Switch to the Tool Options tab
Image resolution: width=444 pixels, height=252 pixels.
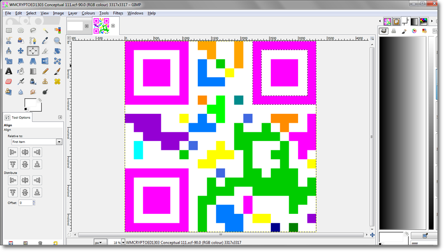[18, 117]
